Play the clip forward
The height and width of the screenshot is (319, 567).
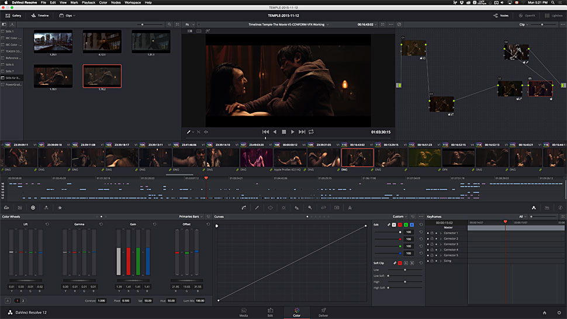tap(292, 132)
